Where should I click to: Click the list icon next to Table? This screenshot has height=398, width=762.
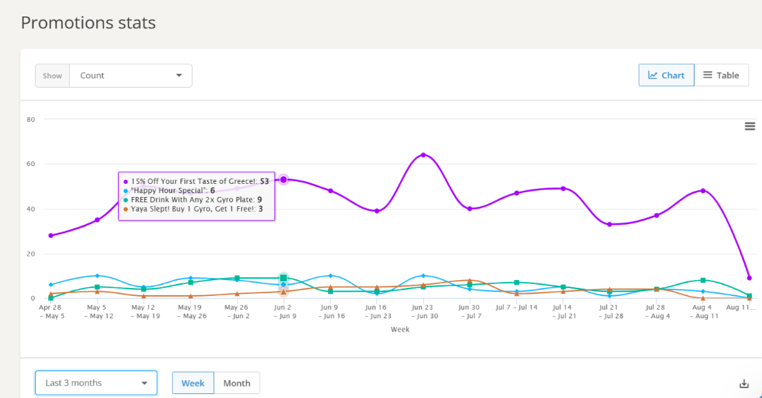[x=707, y=75]
